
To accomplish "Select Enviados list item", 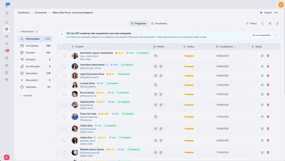I will click(35, 60).
